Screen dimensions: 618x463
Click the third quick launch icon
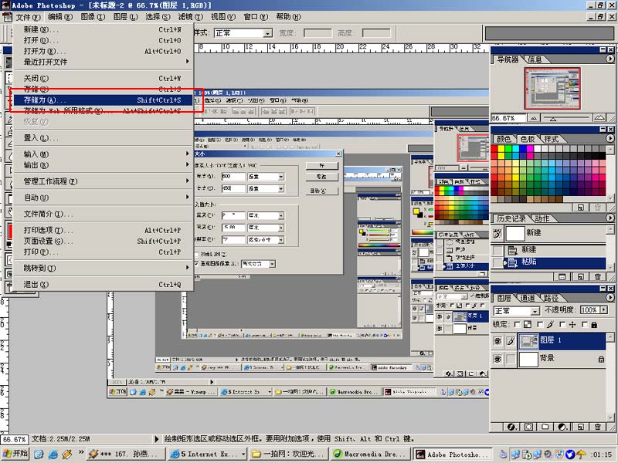pyautogui.click(x=67, y=454)
